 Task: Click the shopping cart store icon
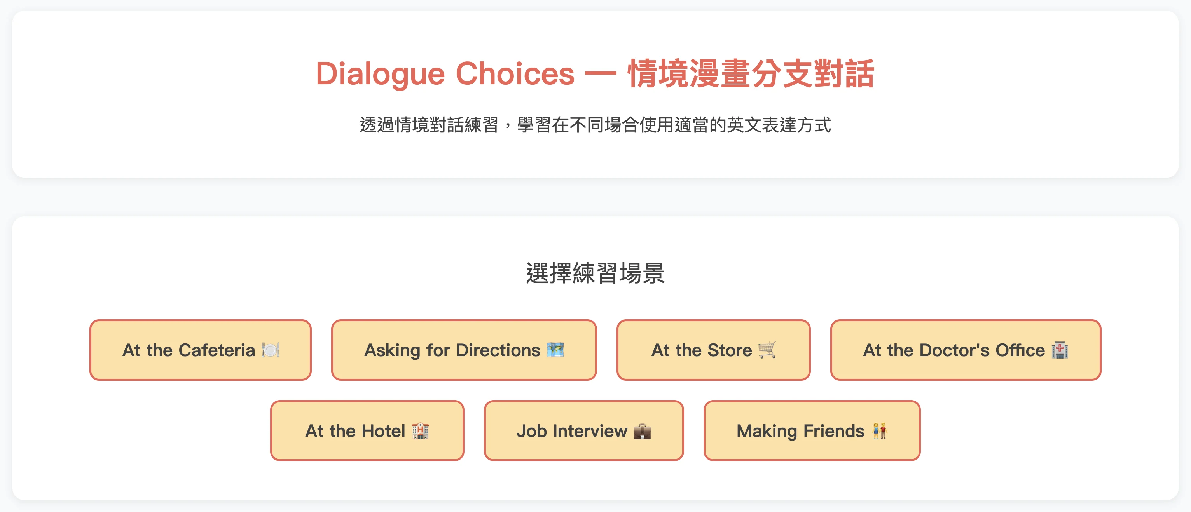(x=767, y=350)
